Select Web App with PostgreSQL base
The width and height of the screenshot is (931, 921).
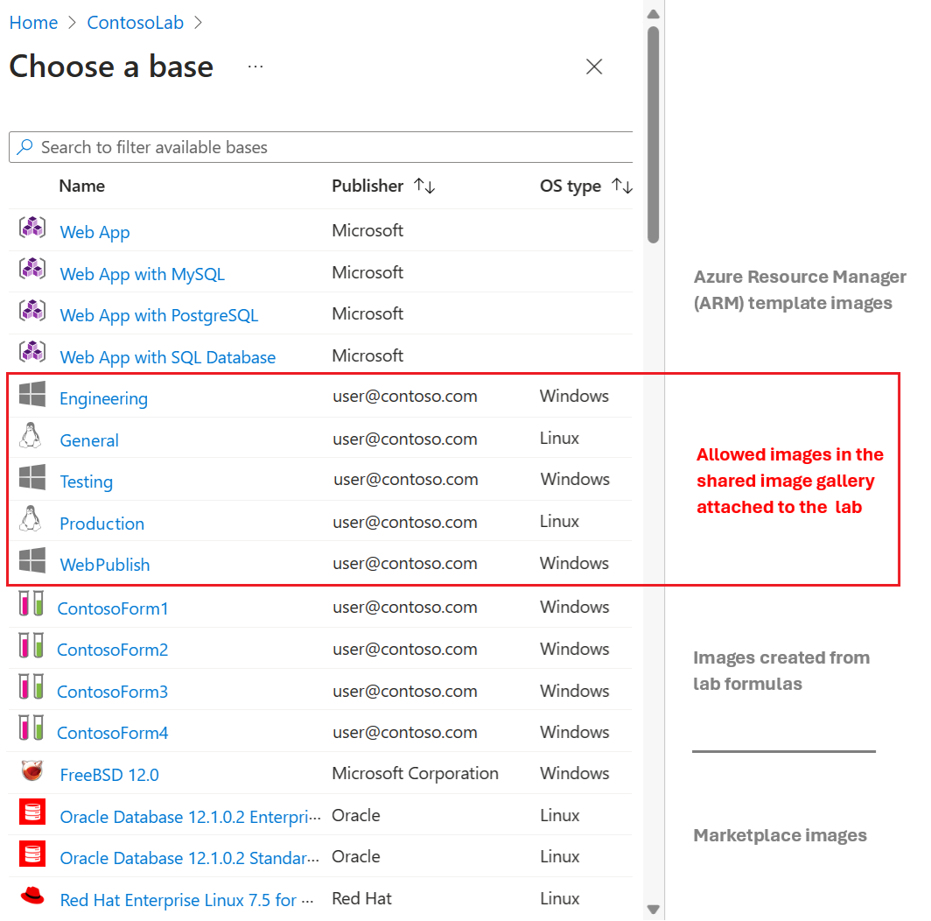tap(159, 315)
